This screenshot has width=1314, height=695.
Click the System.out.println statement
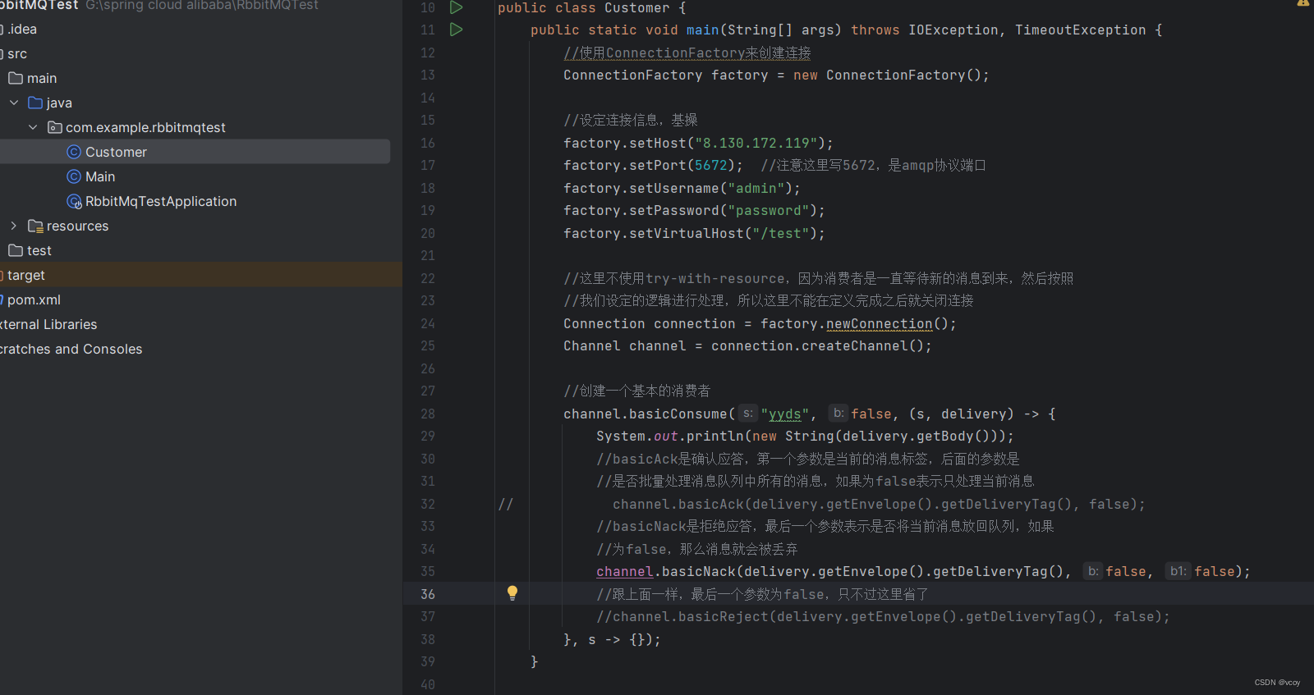[805, 436]
